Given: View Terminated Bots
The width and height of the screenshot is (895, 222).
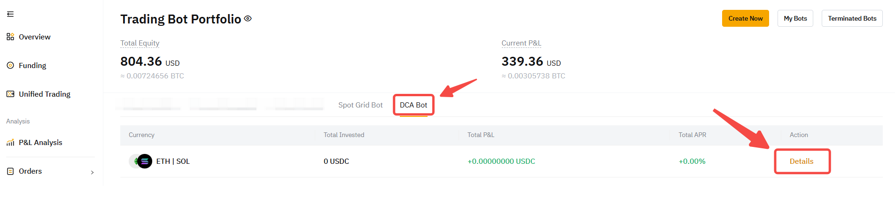Looking at the screenshot, I should pos(852,18).
